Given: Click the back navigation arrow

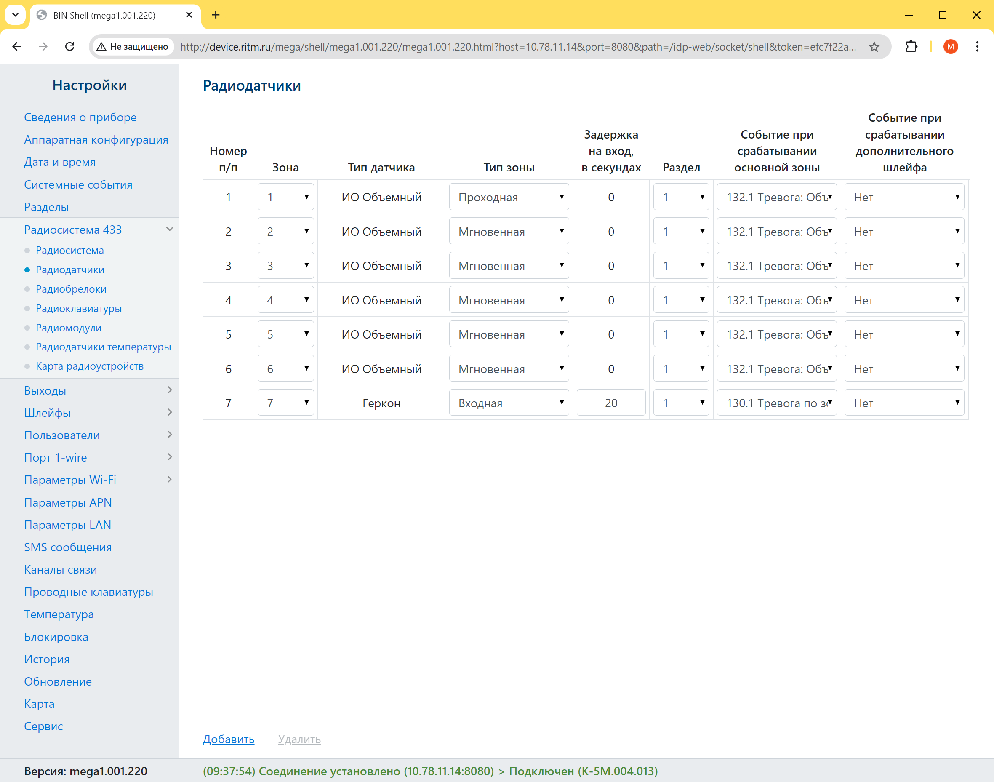Looking at the screenshot, I should tap(17, 46).
